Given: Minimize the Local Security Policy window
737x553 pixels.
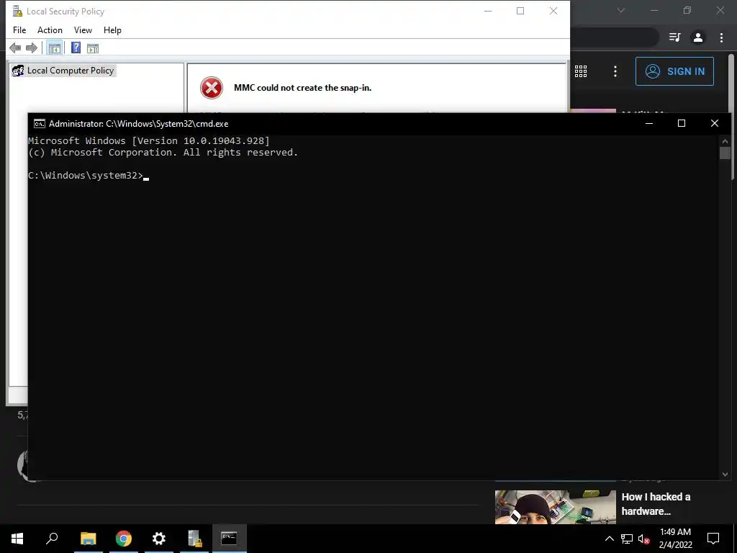Looking at the screenshot, I should [x=488, y=11].
